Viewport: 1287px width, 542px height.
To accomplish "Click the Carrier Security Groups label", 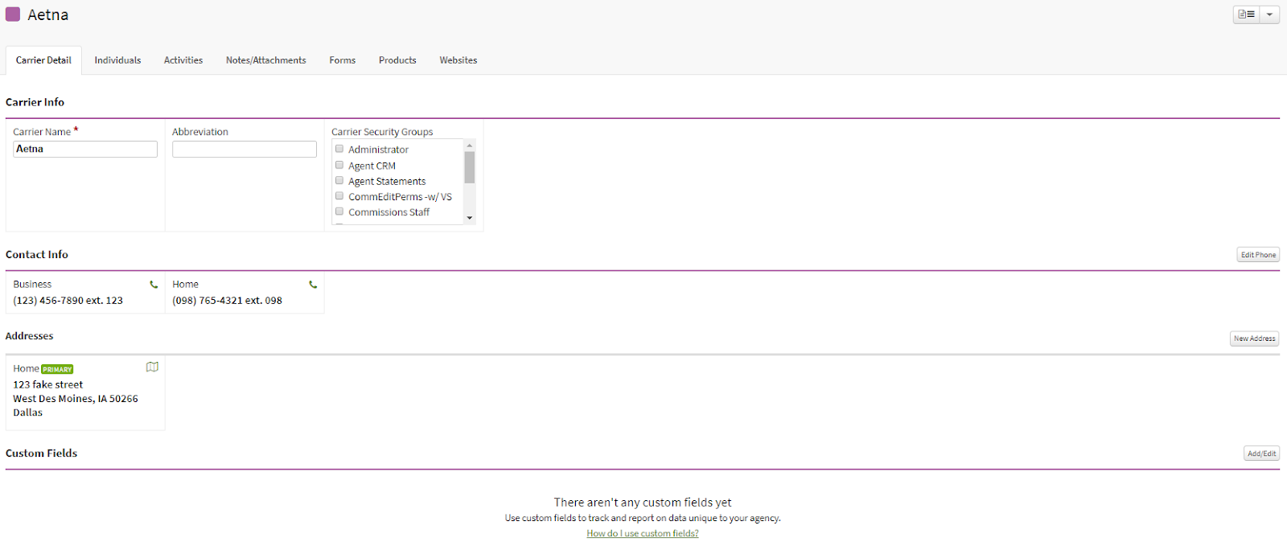I will [x=382, y=132].
